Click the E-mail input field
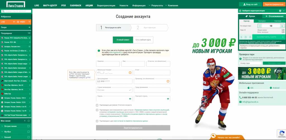 (x=152, y=72)
